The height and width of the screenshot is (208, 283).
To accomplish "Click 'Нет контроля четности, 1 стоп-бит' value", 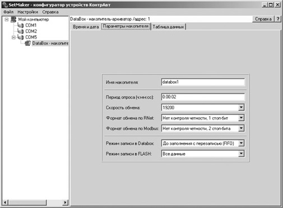I will pyautogui.click(x=195, y=118).
